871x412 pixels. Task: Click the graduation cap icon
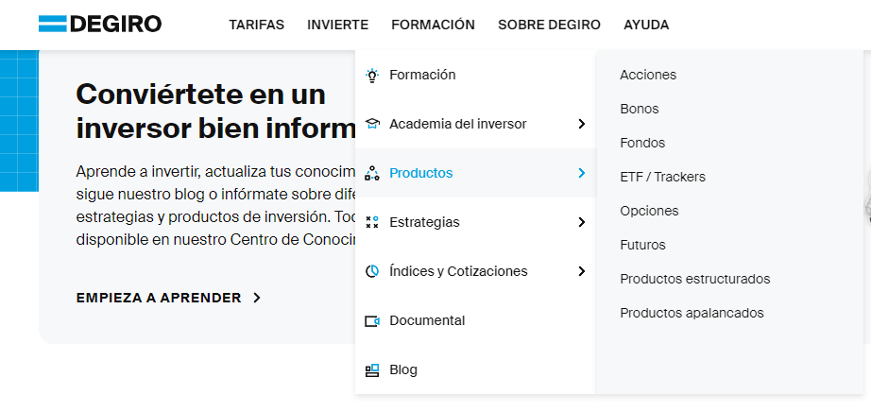click(x=371, y=124)
